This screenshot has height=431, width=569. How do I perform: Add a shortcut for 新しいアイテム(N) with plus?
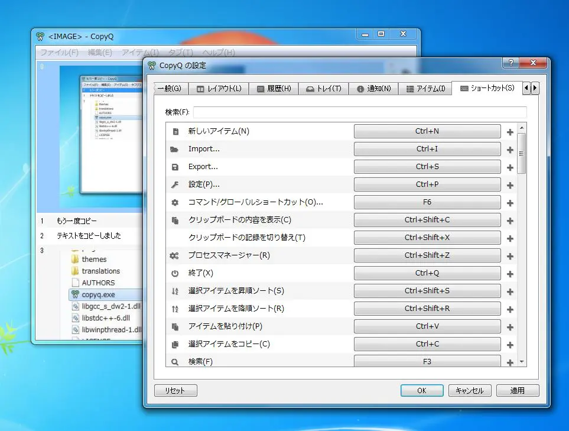[x=510, y=132]
